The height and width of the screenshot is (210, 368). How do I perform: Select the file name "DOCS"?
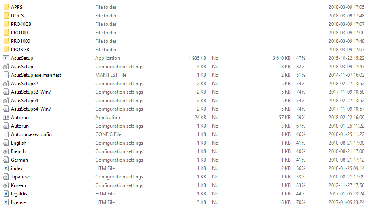pos(17,16)
